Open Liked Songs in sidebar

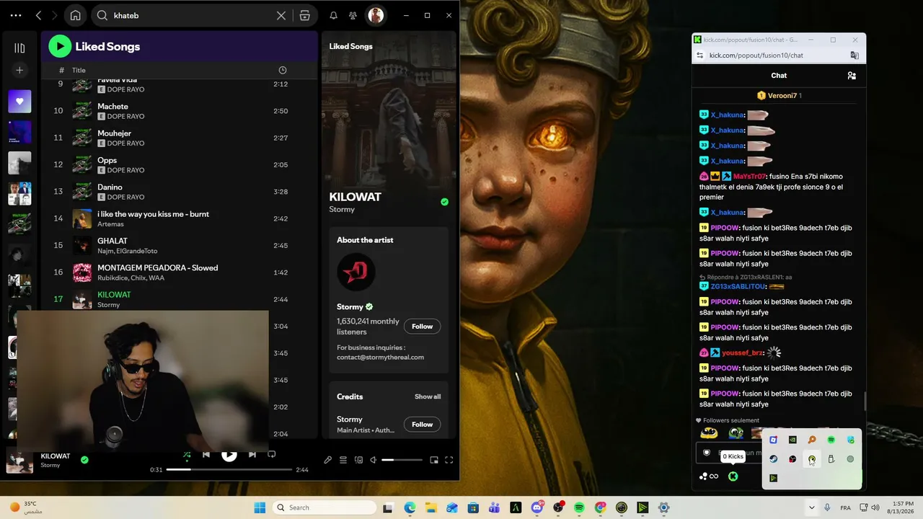tap(19, 102)
